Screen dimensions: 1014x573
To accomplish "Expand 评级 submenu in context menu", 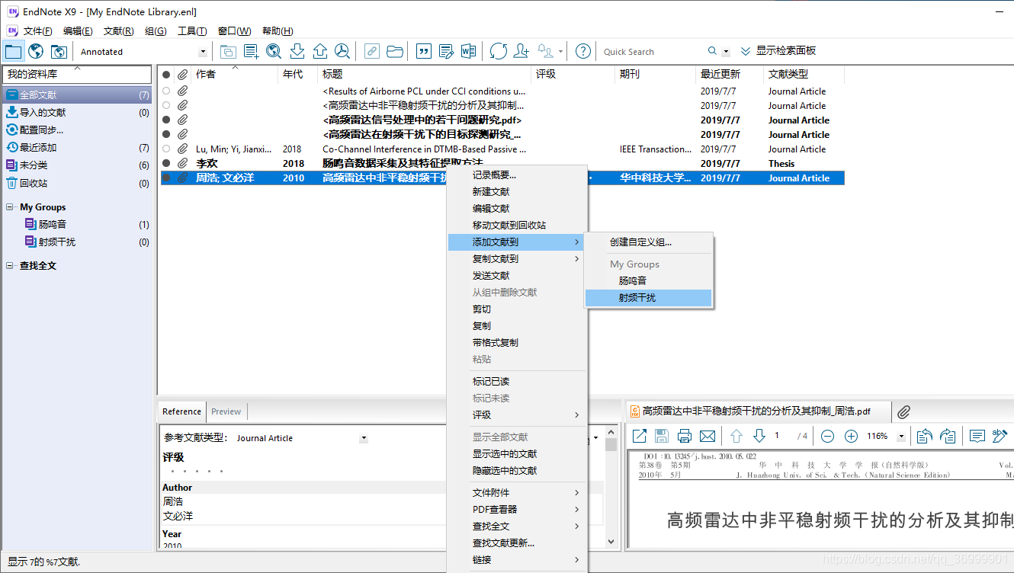I will point(516,415).
